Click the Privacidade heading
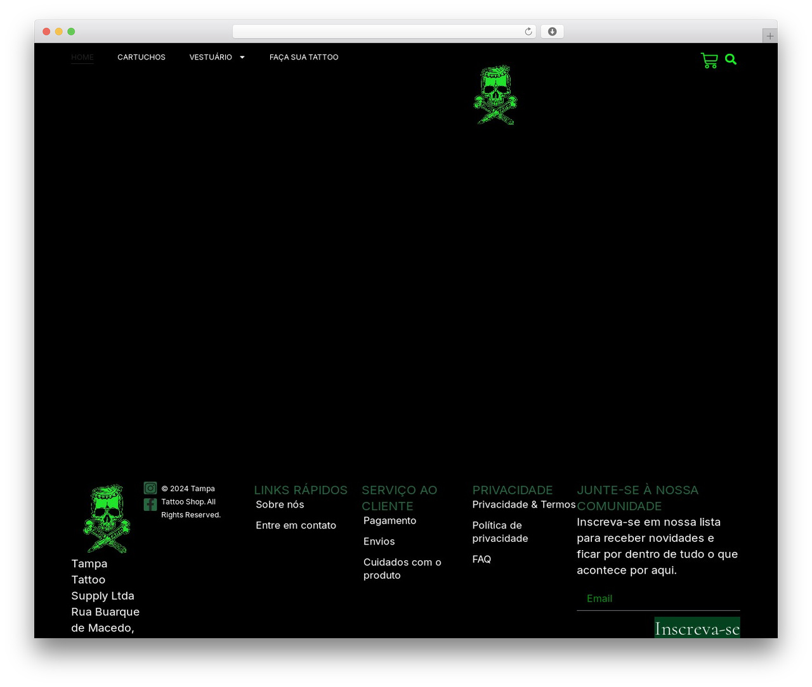 (x=513, y=490)
